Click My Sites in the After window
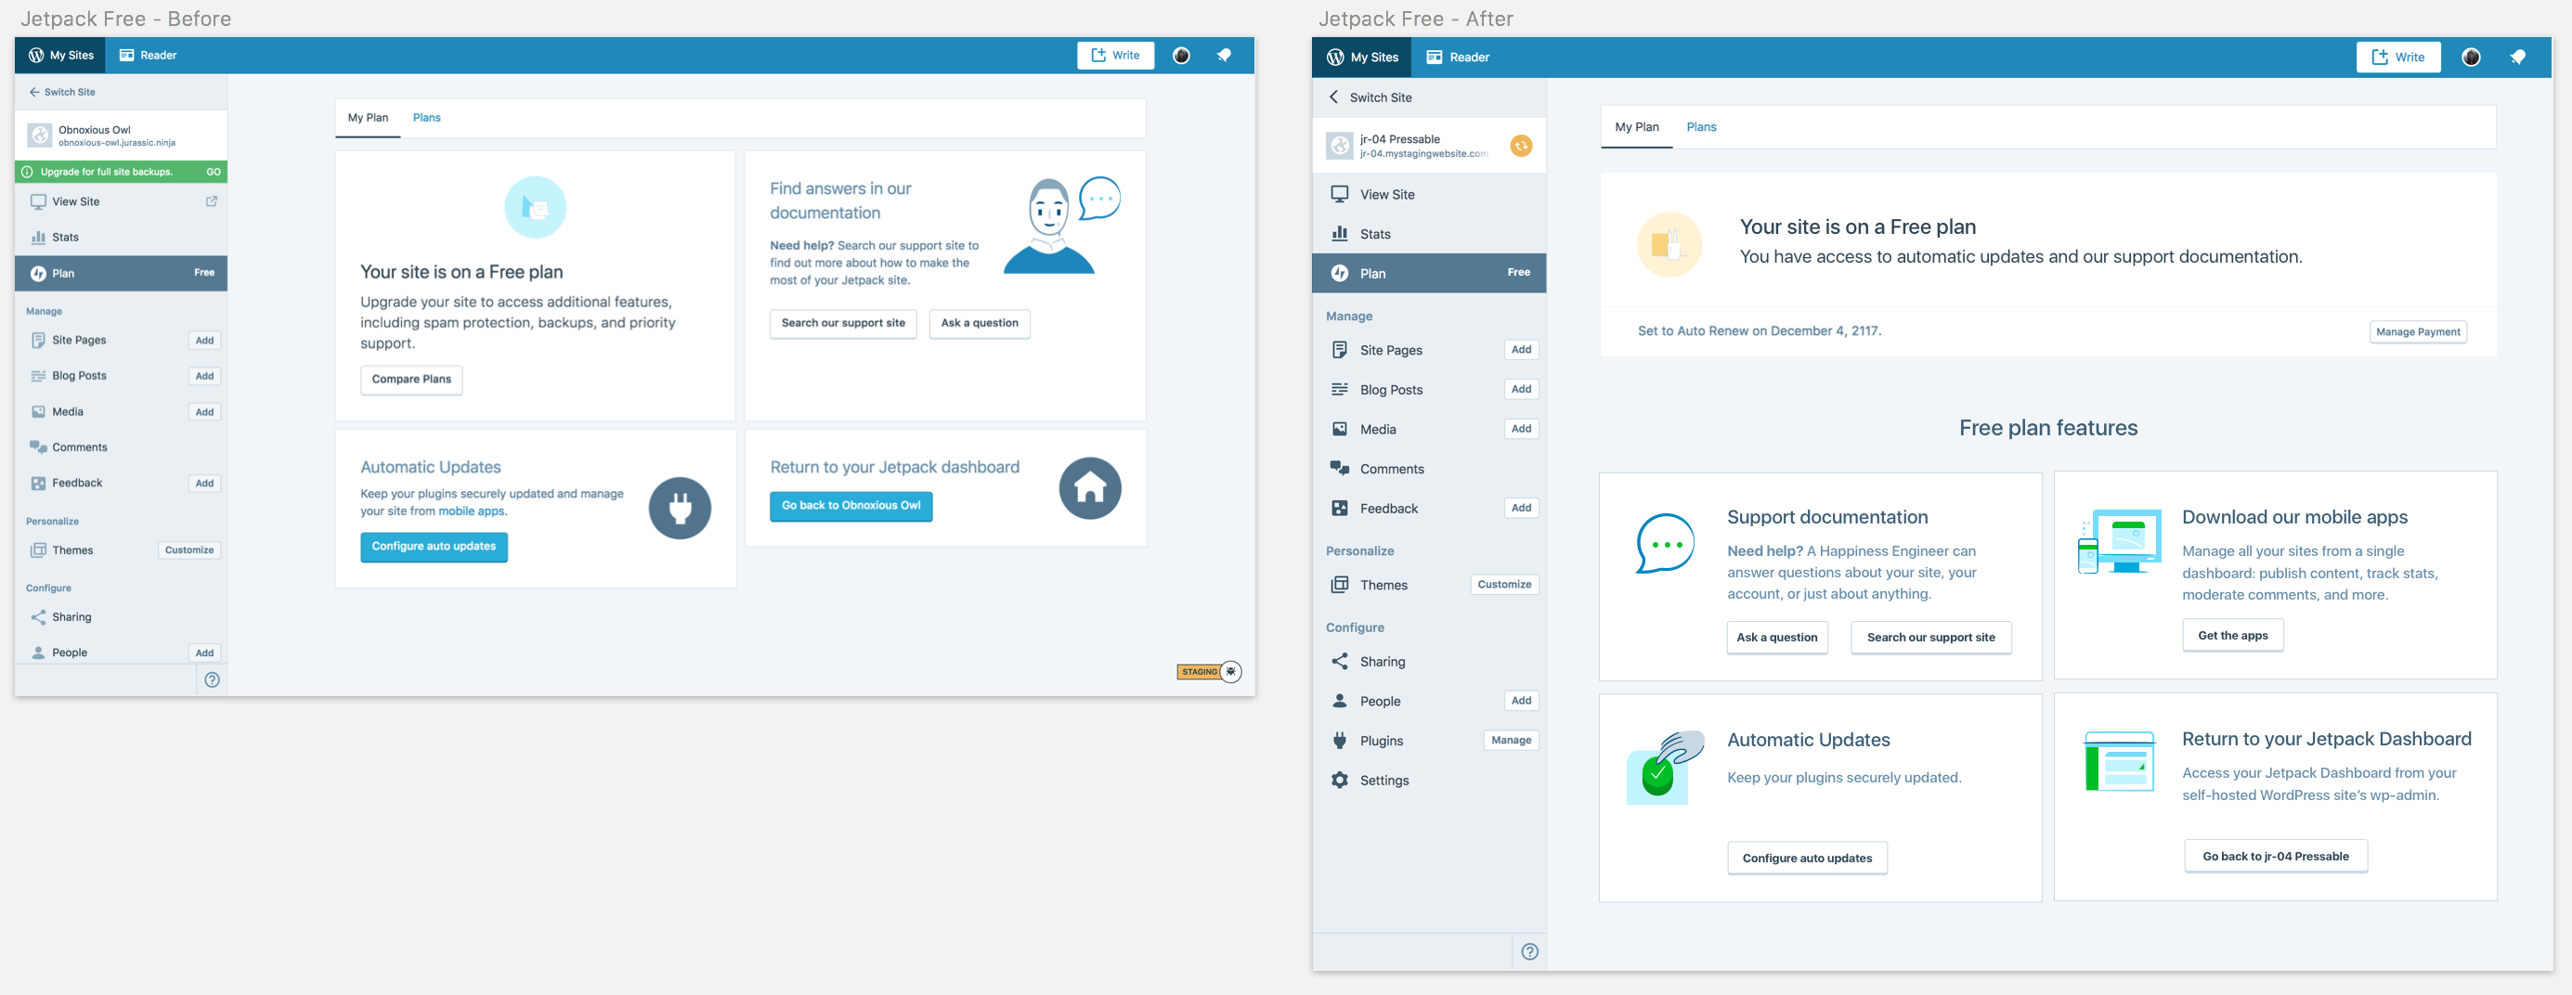Screen dimensions: 2572x995 tap(1362, 58)
